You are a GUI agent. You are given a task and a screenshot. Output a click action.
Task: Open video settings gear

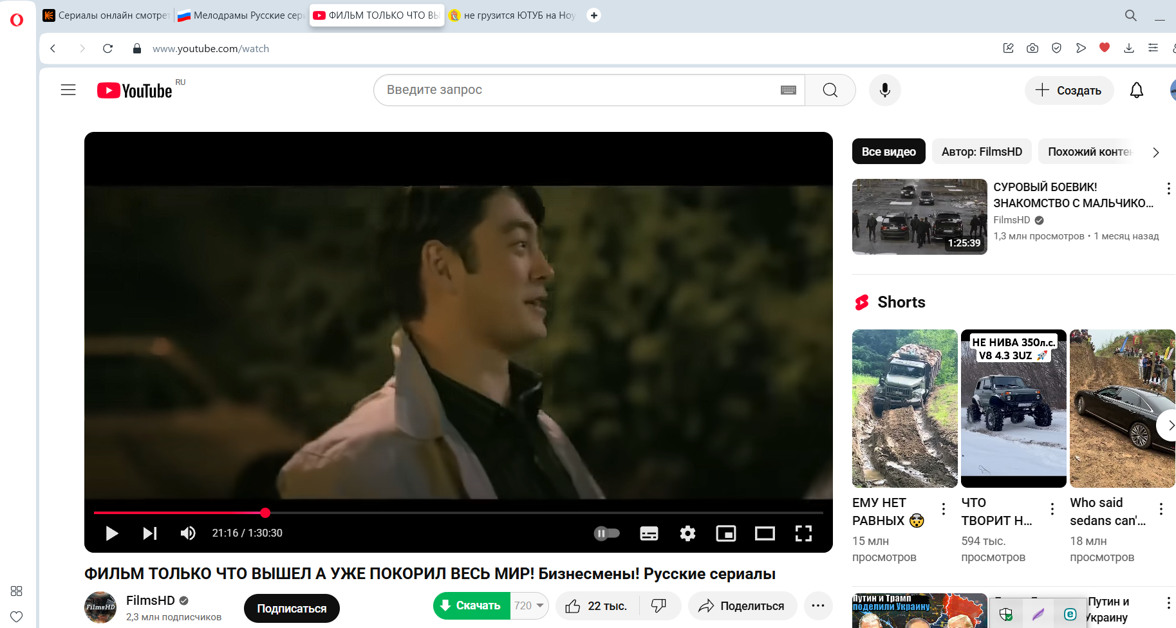click(687, 533)
